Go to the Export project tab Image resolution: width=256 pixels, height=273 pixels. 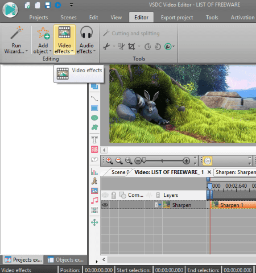(177, 18)
